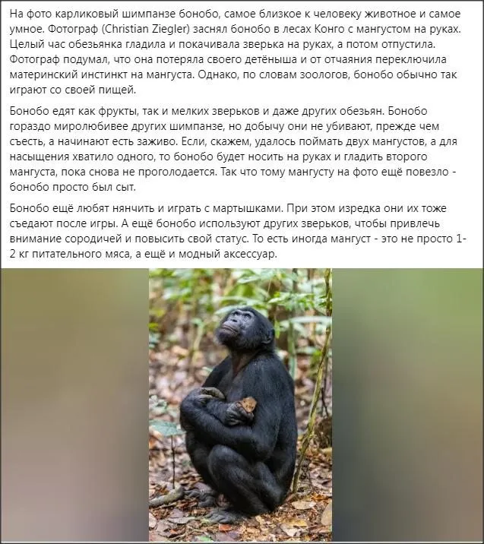
Task: Click the paragraph starting "Бонобо едят как фрукты"
Action: pyautogui.click(x=233, y=149)
